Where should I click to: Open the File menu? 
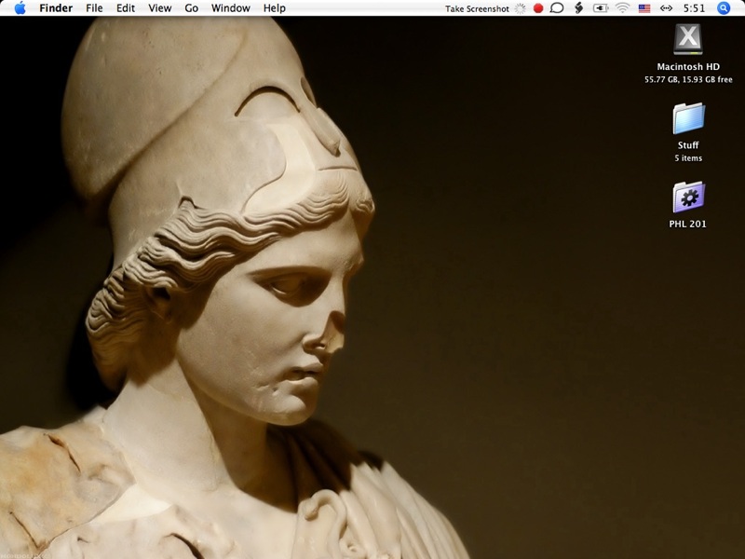pyautogui.click(x=94, y=8)
